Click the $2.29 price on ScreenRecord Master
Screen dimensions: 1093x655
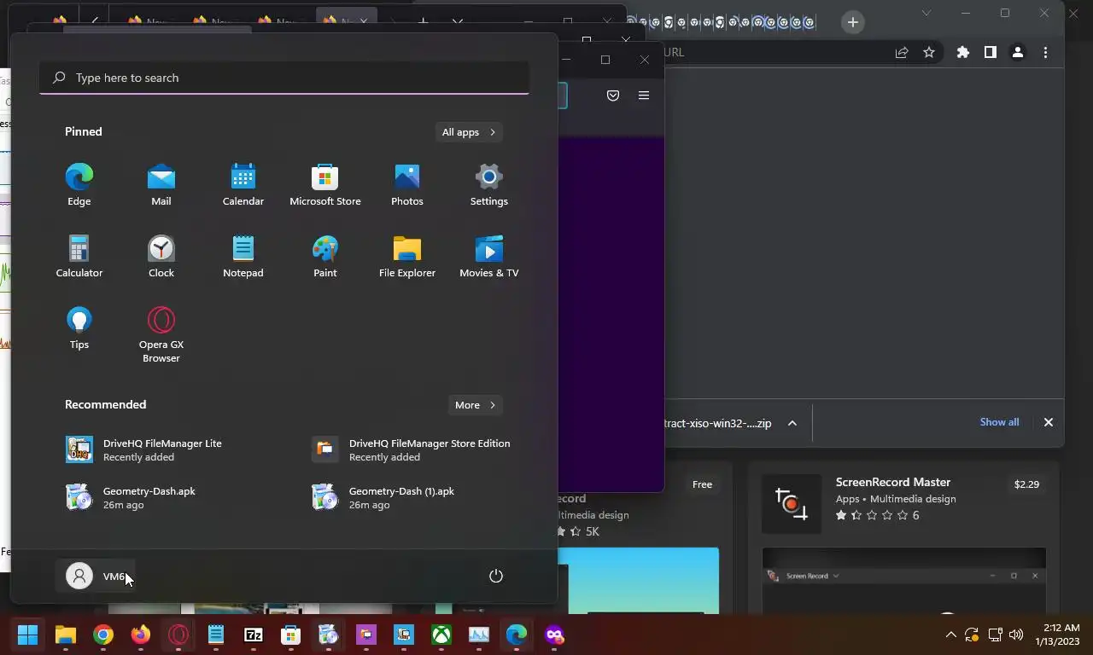click(1026, 484)
